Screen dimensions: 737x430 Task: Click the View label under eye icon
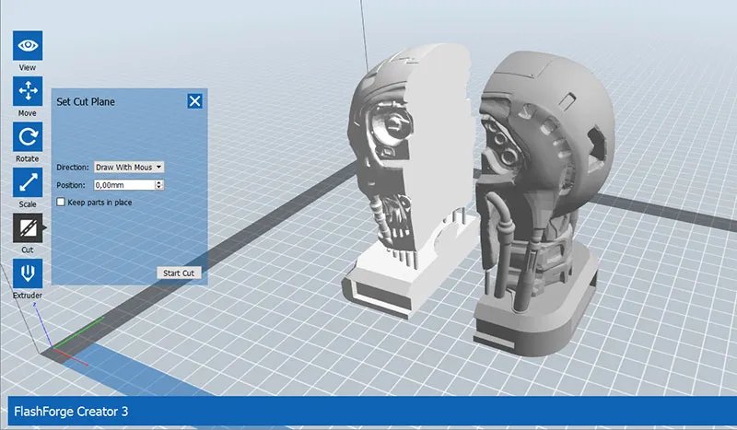(x=28, y=68)
